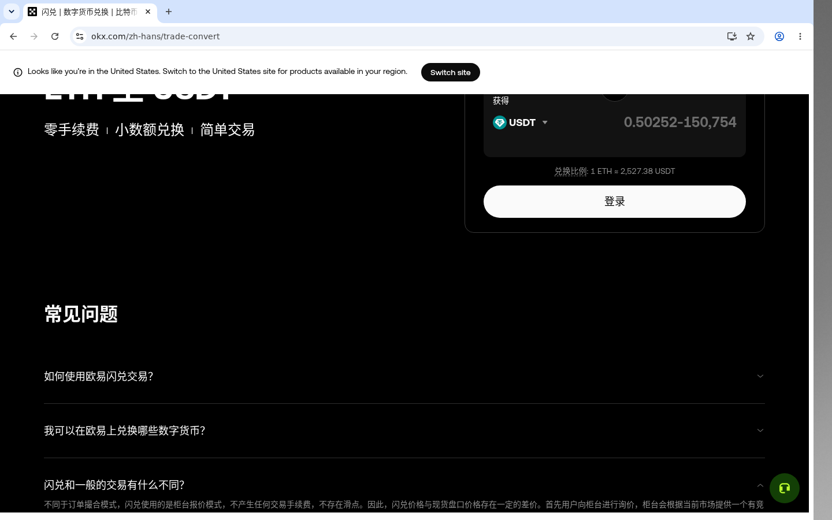The height and width of the screenshot is (520, 832).
Task: Click the USDT coin icon
Action: 500,122
